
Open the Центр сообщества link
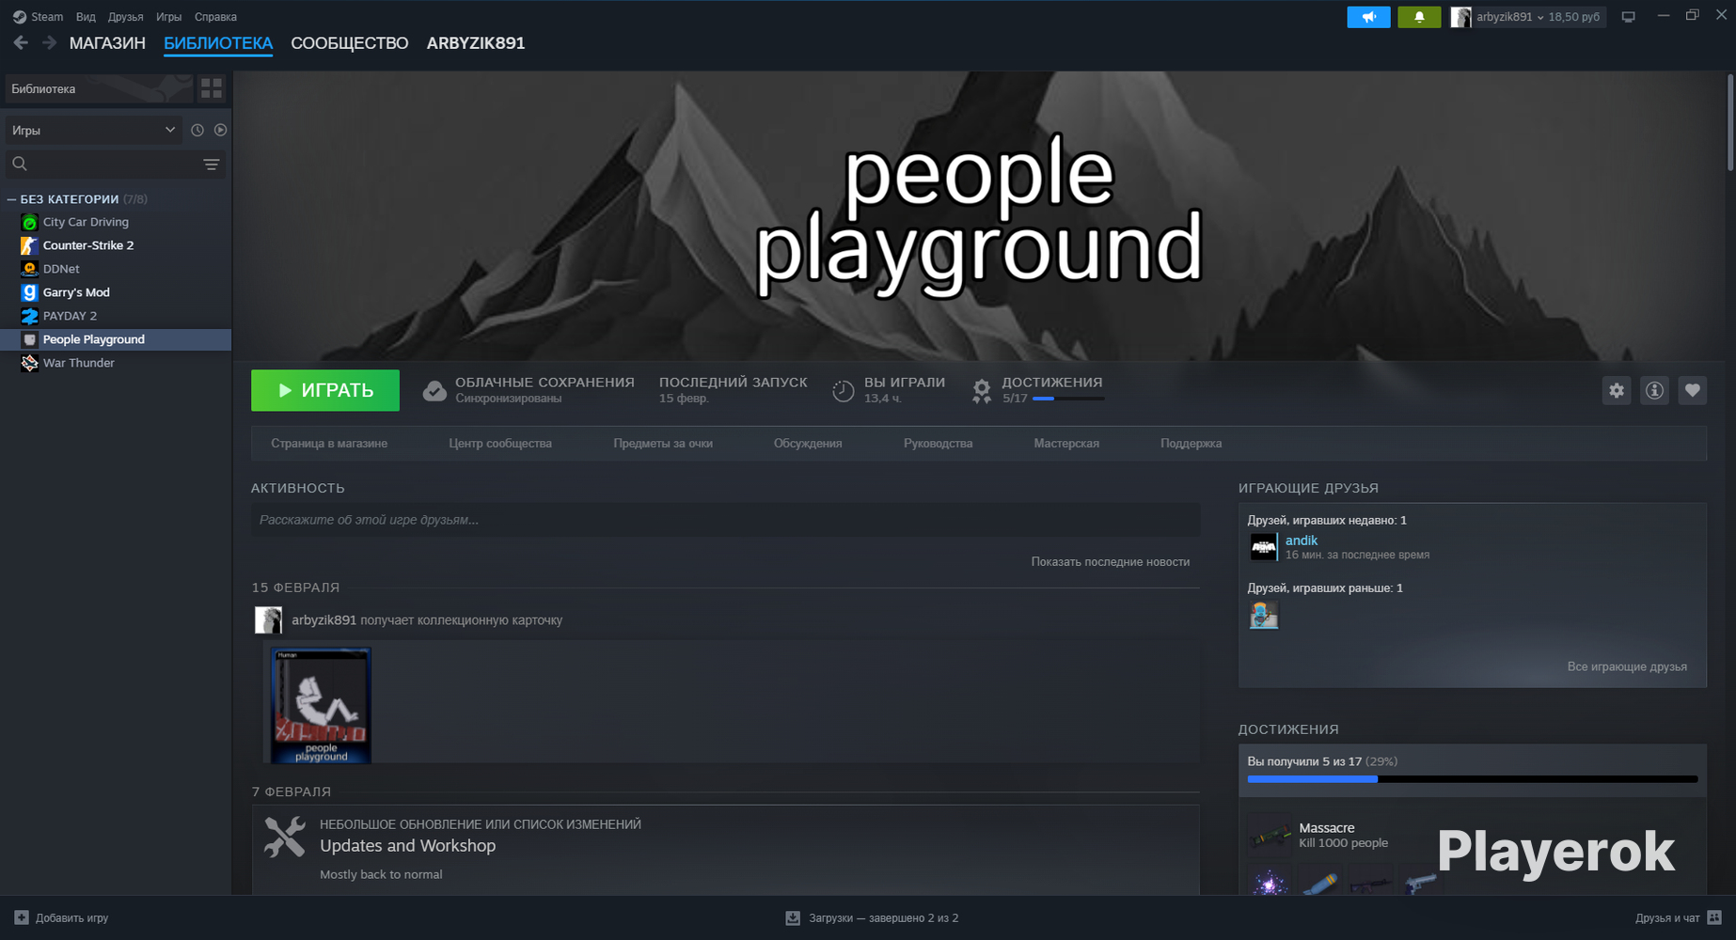tap(500, 444)
